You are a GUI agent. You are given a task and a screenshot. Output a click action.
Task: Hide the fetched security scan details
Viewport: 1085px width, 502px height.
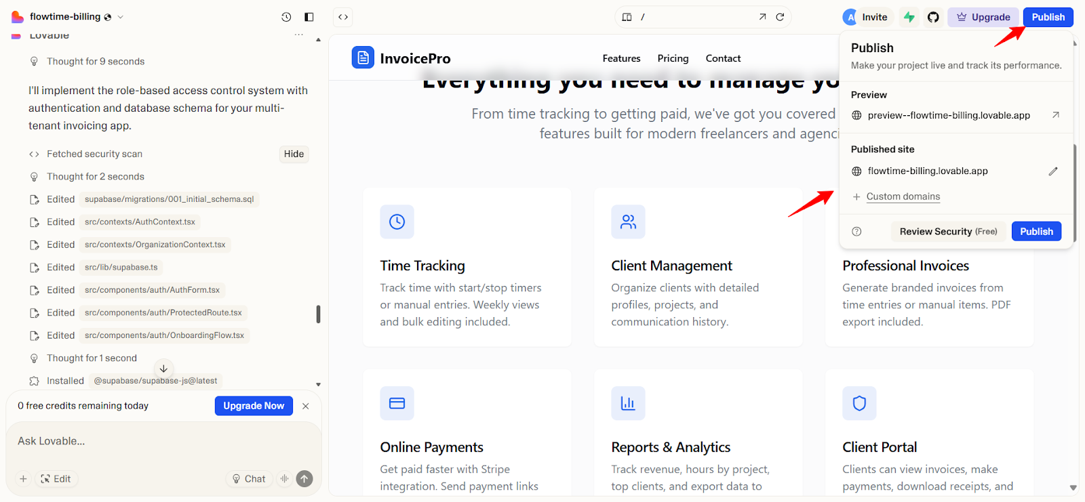(294, 154)
